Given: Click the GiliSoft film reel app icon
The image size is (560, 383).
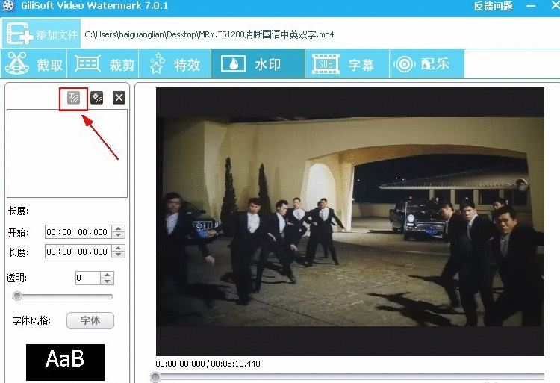Looking at the screenshot, I should click(x=8, y=6).
